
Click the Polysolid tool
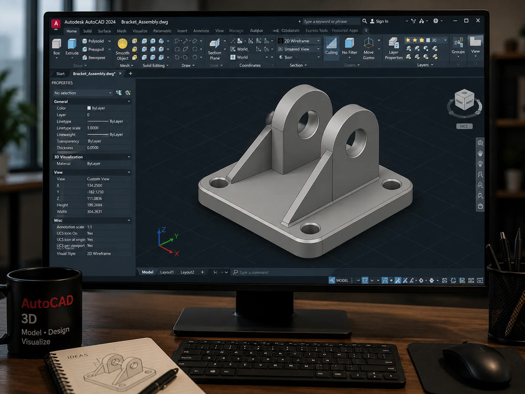coord(93,41)
